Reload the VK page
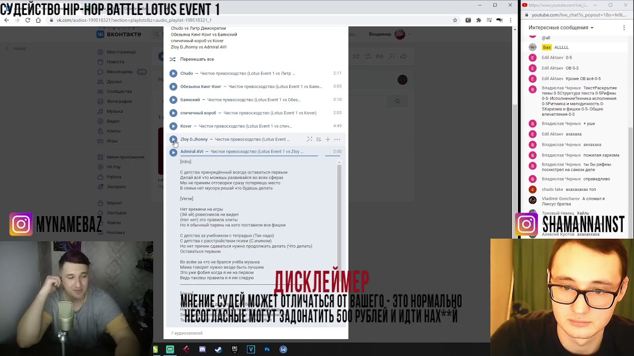This screenshot has width=634, height=356. (28, 20)
